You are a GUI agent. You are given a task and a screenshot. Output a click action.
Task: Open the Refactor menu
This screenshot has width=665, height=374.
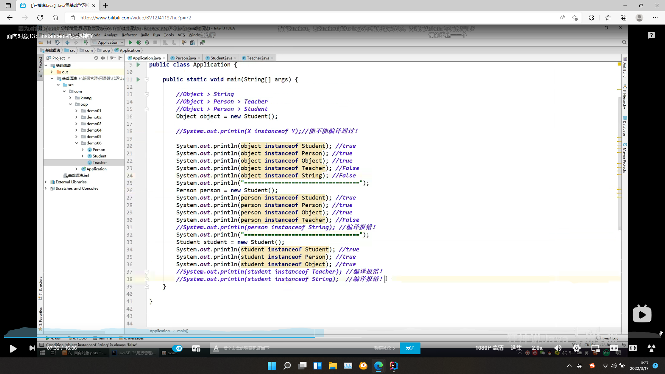click(129, 35)
